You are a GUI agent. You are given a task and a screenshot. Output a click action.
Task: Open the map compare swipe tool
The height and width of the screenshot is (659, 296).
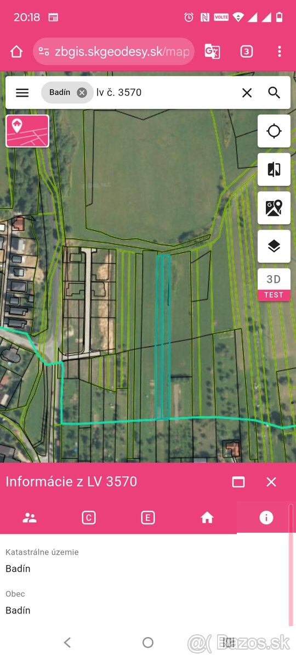[x=274, y=170]
